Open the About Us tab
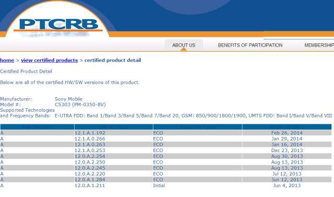 [x=184, y=45]
